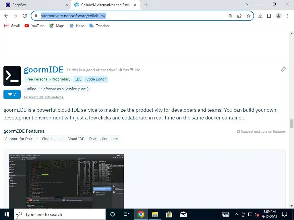
Task: Select Cloud based feature tag
Action: pos(52,139)
